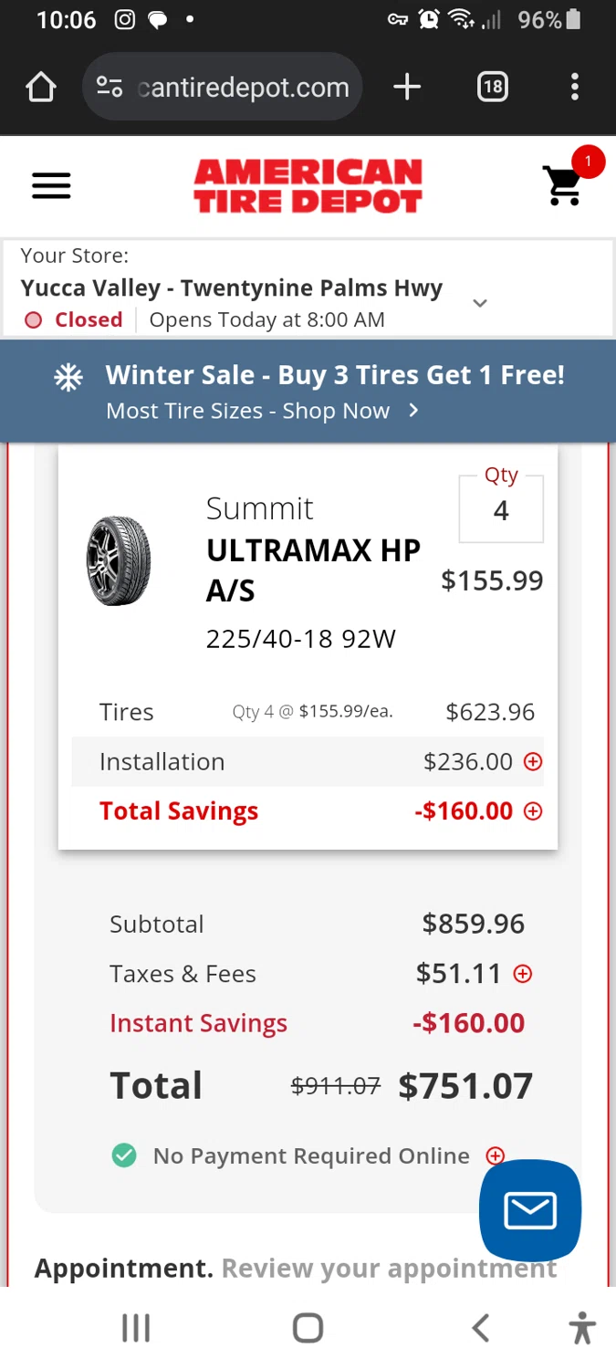This screenshot has height=1369, width=616.
Task: Expand the Your Store dropdown chevron
Action: tap(480, 303)
